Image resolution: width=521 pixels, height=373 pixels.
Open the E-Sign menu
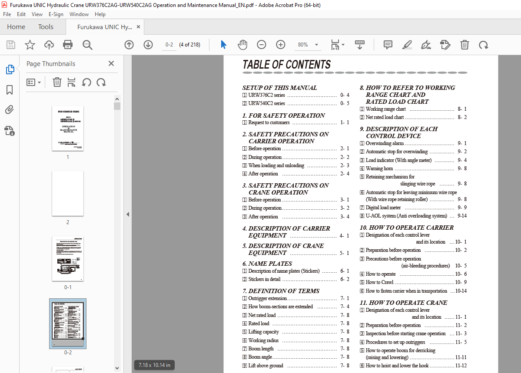point(56,14)
